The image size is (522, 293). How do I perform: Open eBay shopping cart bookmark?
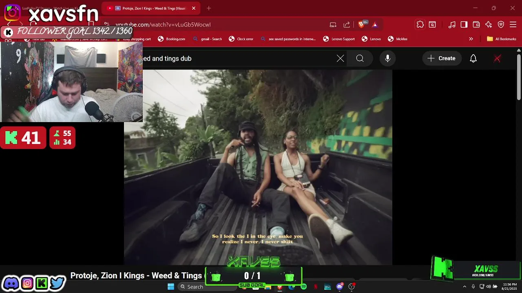pyautogui.click(x=133, y=39)
